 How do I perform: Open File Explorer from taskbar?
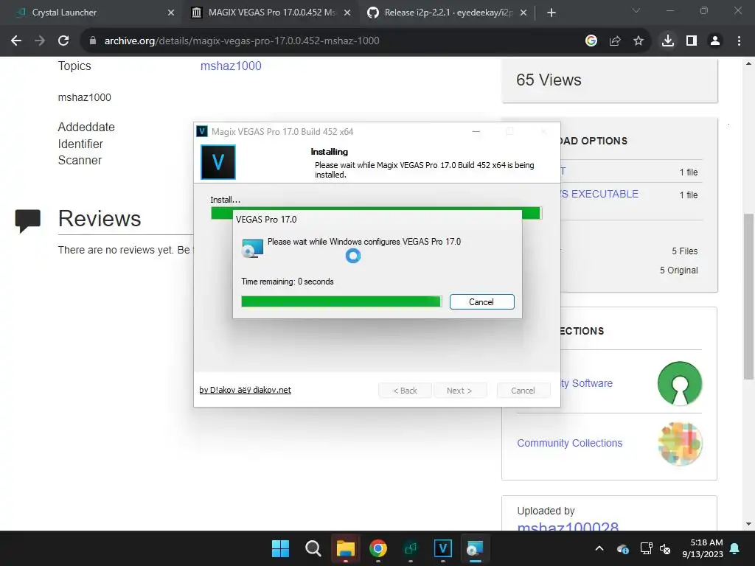[346, 548]
